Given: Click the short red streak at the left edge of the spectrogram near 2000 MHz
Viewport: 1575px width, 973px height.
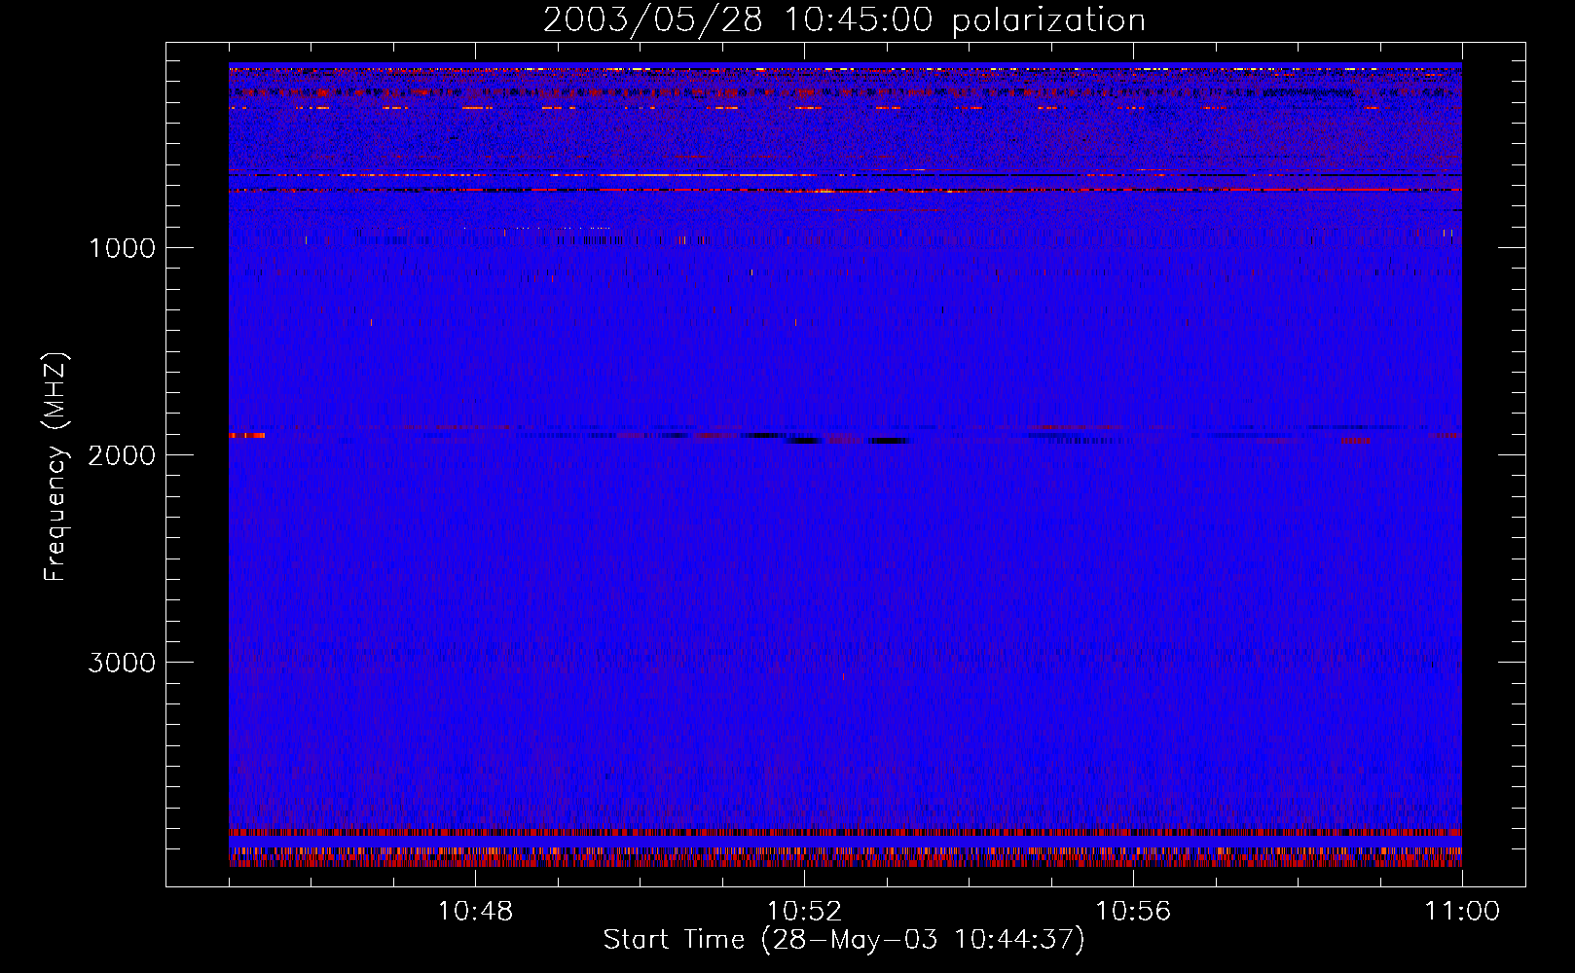Looking at the screenshot, I should (247, 436).
